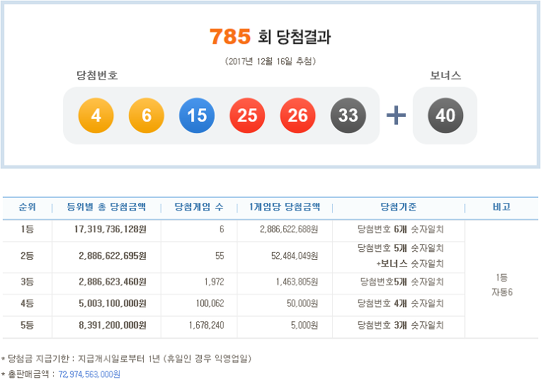
Task: Click the orange 785 round number
Action: pyautogui.click(x=230, y=36)
